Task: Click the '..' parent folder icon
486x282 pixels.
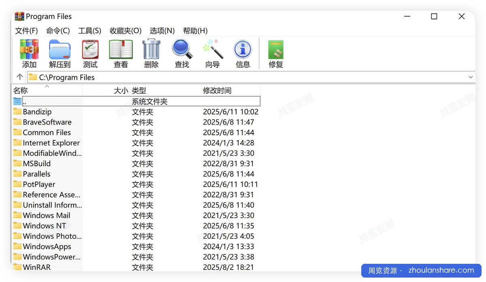Action: click(17, 101)
